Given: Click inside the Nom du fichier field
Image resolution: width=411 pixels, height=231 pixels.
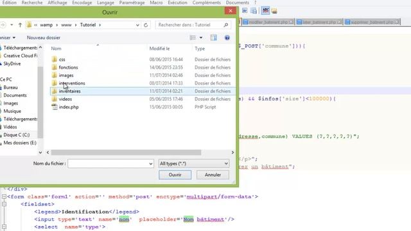Looking at the screenshot, I should click(109, 164).
